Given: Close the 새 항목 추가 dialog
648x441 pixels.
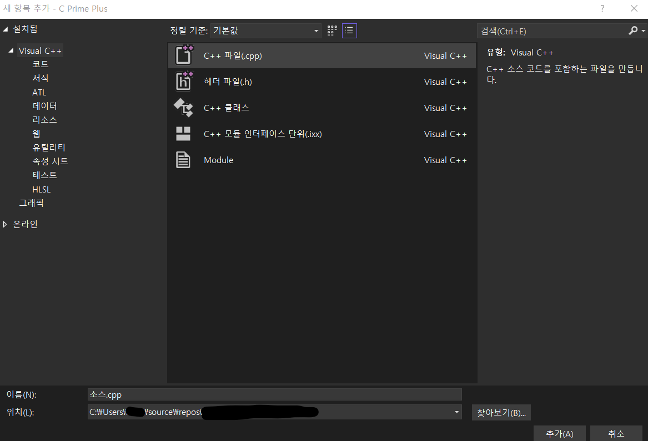Looking at the screenshot, I should [634, 9].
